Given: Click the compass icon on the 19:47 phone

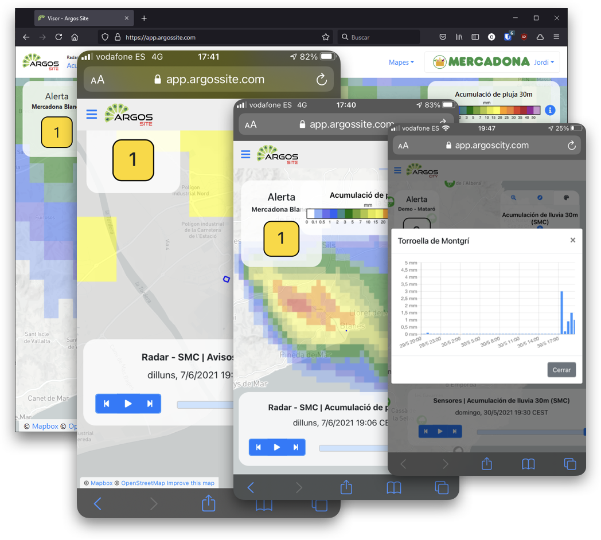Looking at the screenshot, I should pos(540,198).
